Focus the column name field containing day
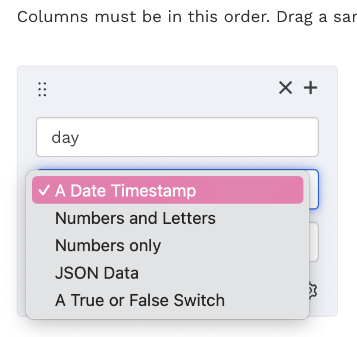Screen dimensions: 357x337 (x=177, y=137)
